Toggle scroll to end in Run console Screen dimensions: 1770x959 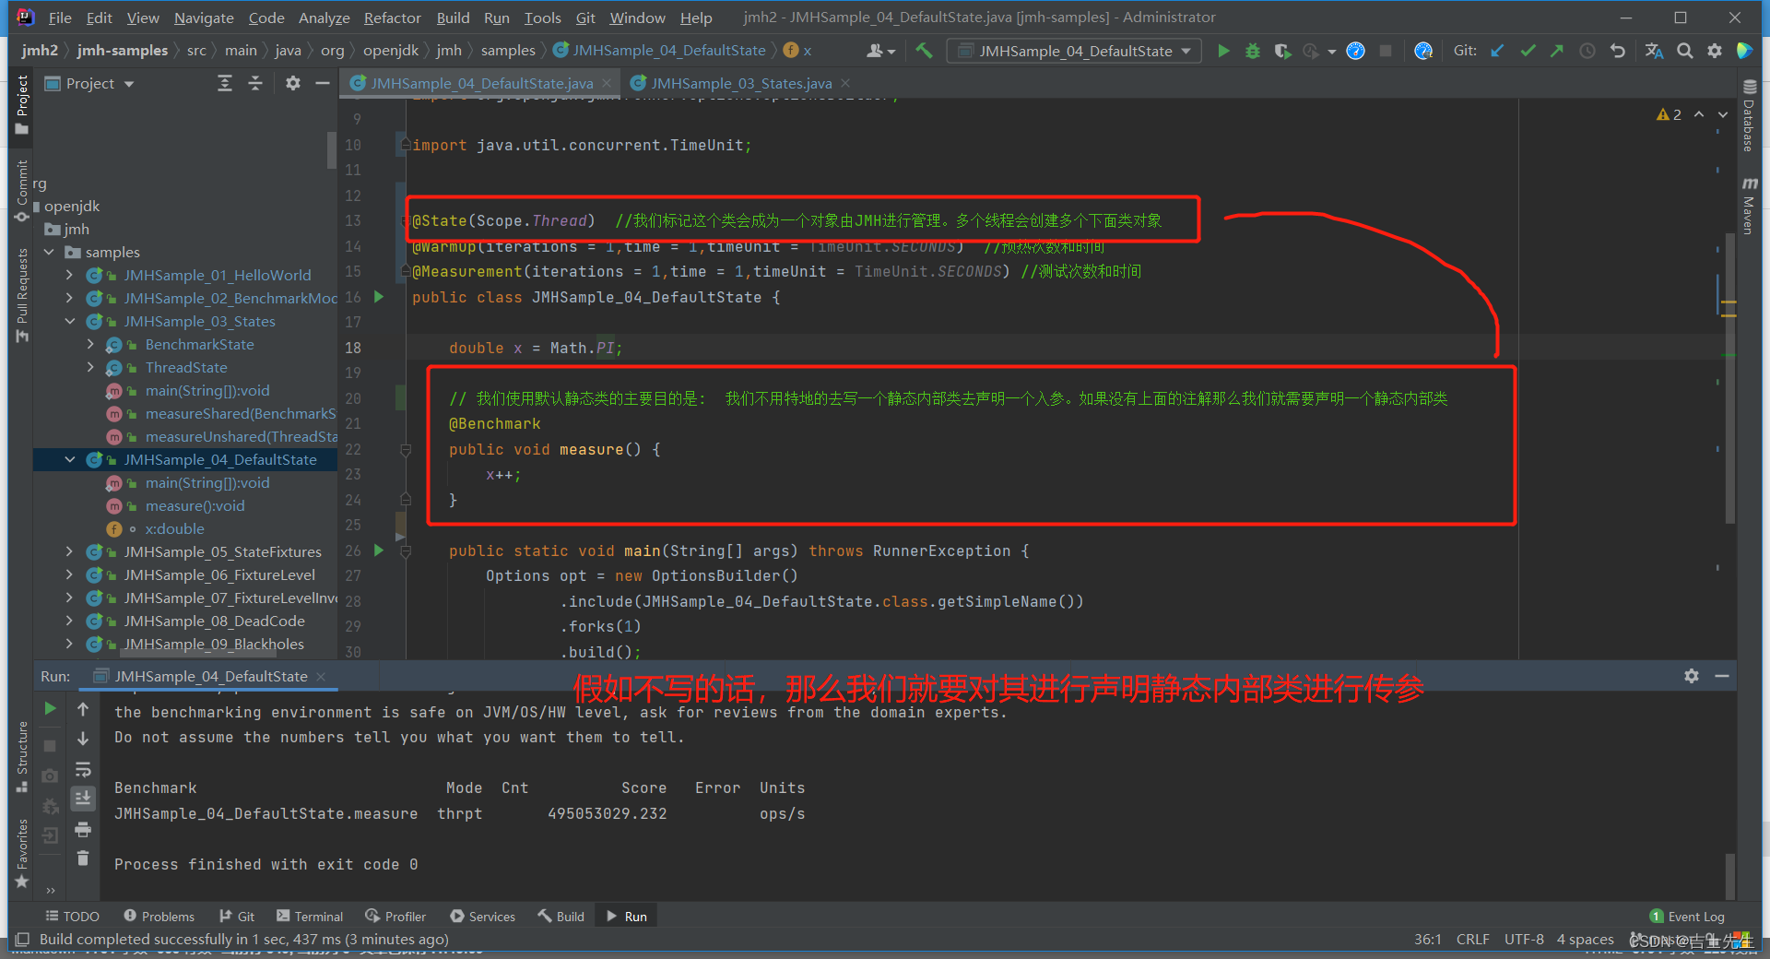(x=83, y=799)
